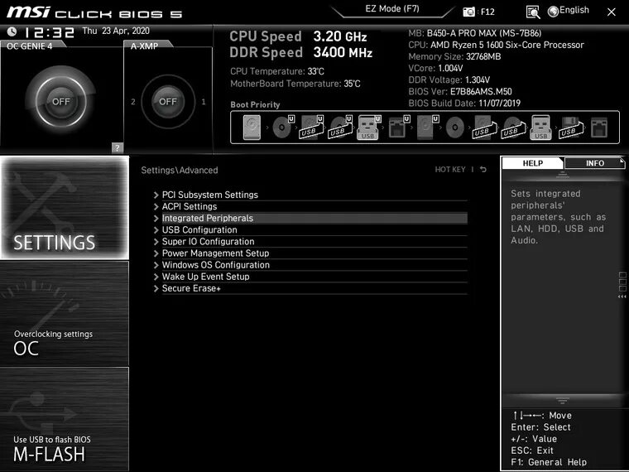Select the USB floppy boot device

[571, 128]
